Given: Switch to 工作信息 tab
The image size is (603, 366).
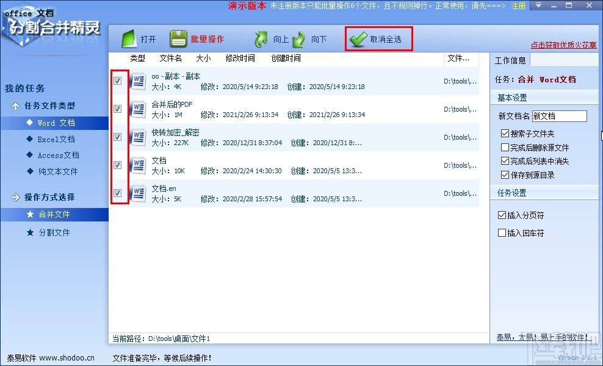Looking at the screenshot, I should pos(510,60).
